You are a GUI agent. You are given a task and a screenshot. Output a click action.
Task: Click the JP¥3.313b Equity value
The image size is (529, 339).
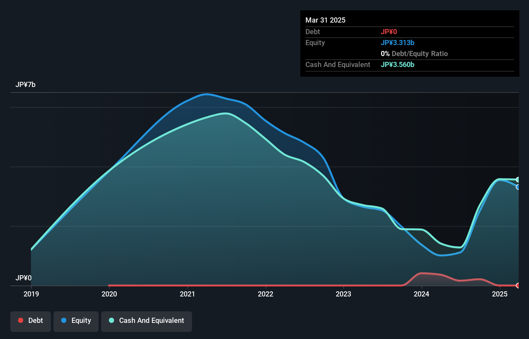[398, 43]
